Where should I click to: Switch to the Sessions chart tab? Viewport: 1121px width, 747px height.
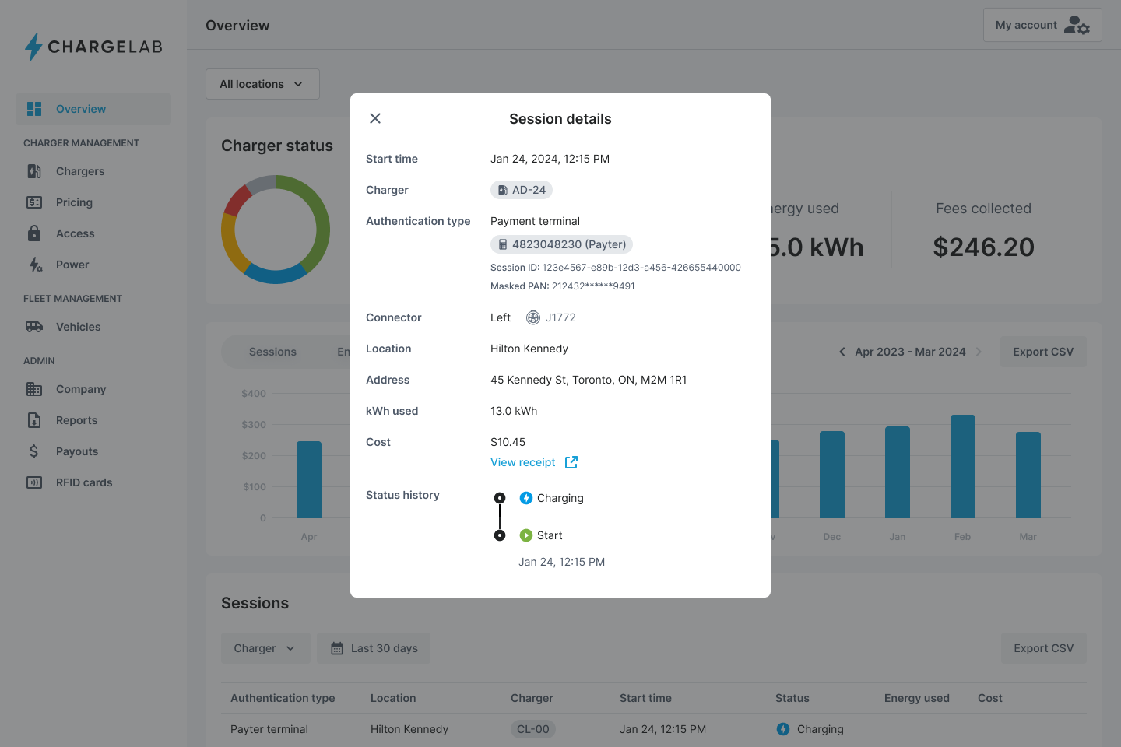(x=272, y=352)
